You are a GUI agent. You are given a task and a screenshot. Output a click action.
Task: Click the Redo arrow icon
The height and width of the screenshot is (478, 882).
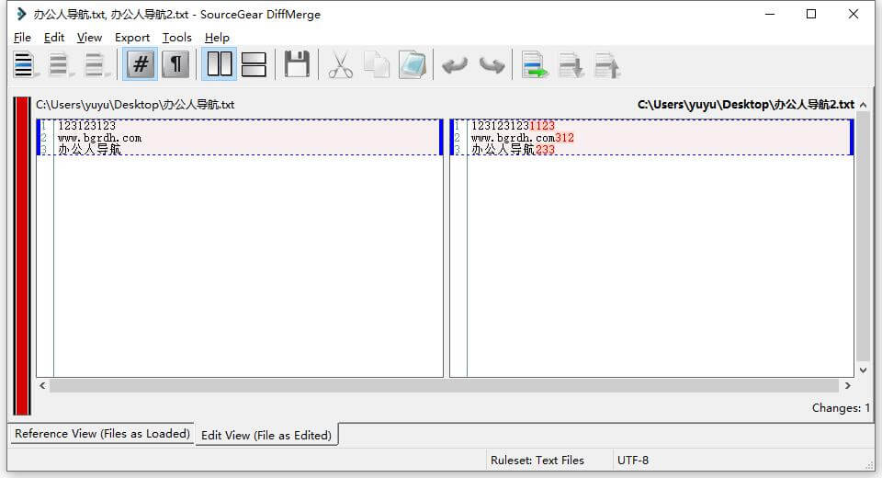point(492,64)
